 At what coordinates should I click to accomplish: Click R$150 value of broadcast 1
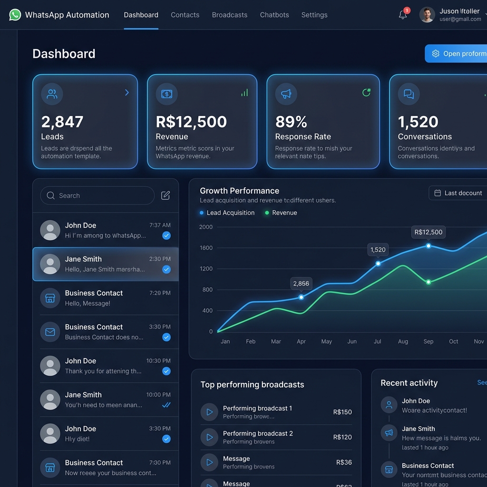tap(342, 412)
